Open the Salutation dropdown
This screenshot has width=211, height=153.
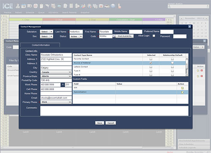tap(46, 32)
